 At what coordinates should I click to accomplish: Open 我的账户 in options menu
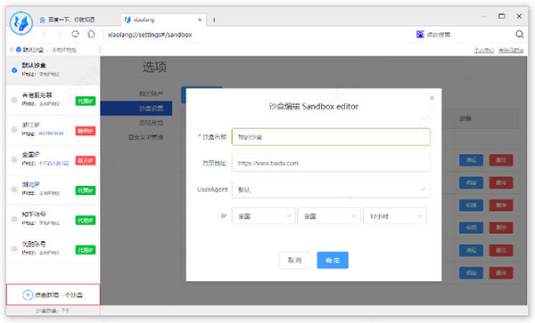pyautogui.click(x=152, y=93)
